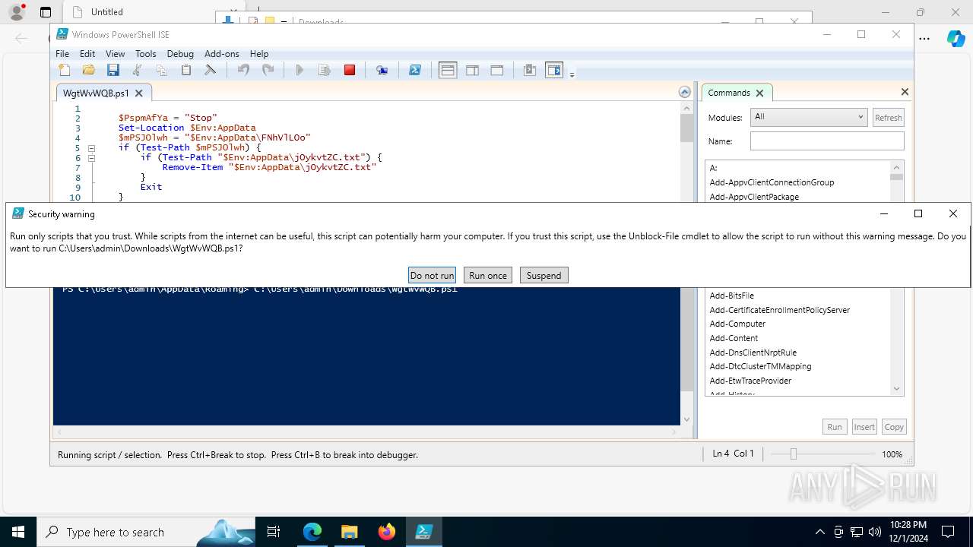The image size is (973, 547).
Task: Cut selection with the scissors icon
Action: coord(138,71)
